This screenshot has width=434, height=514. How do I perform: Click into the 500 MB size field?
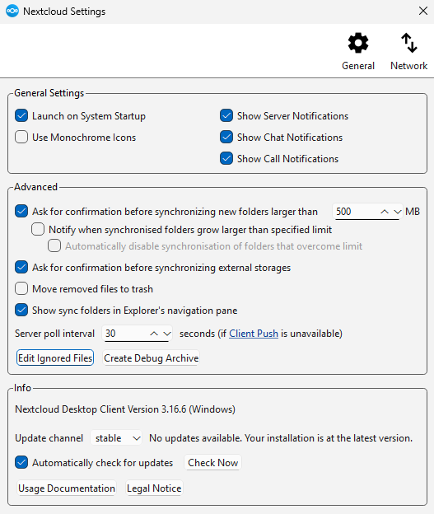356,212
